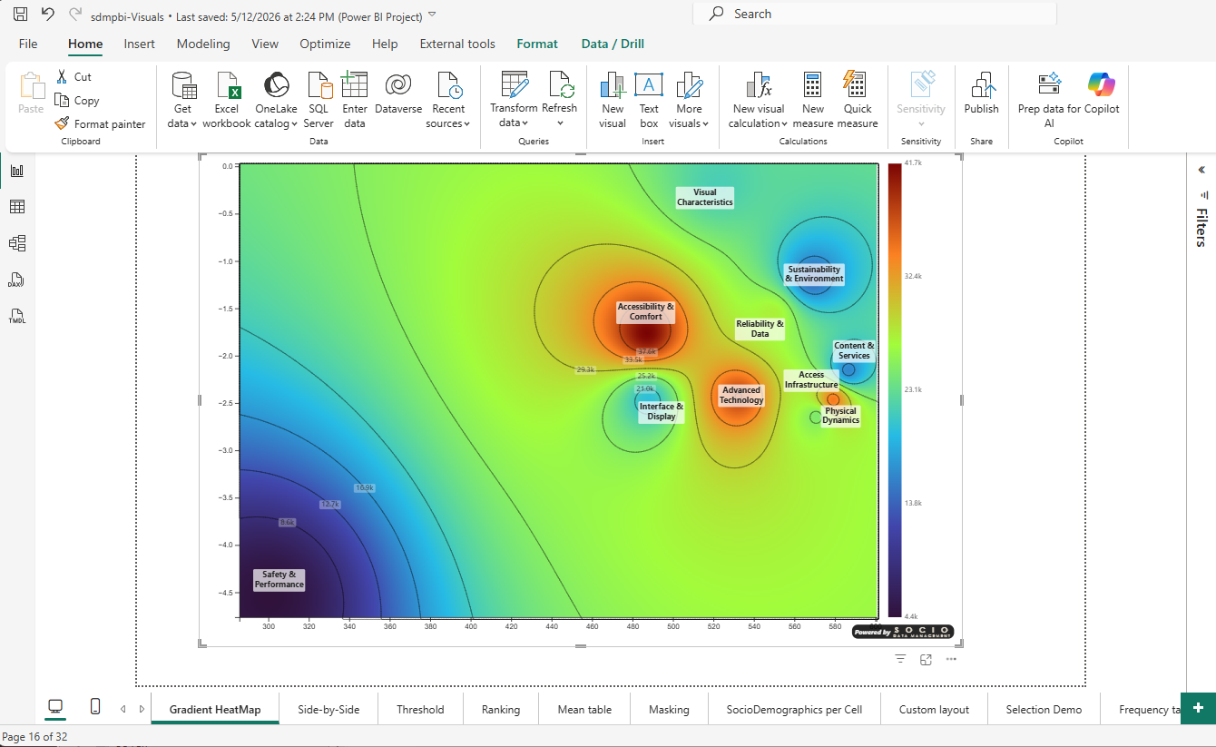Select the Gradient HeatMap page tab

215,709
